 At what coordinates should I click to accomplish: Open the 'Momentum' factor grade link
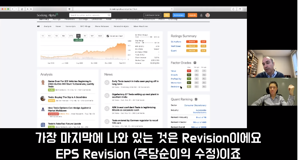pyautogui.click(x=176, y=83)
